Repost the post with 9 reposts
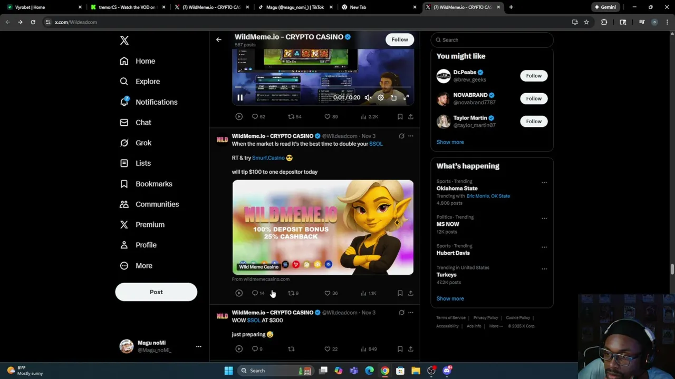The width and height of the screenshot is (675, 379). (293, 293)
